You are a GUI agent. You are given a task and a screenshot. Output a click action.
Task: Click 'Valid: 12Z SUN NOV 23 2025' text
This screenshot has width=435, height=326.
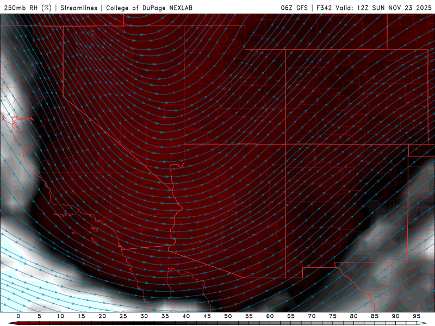point(384,8)
